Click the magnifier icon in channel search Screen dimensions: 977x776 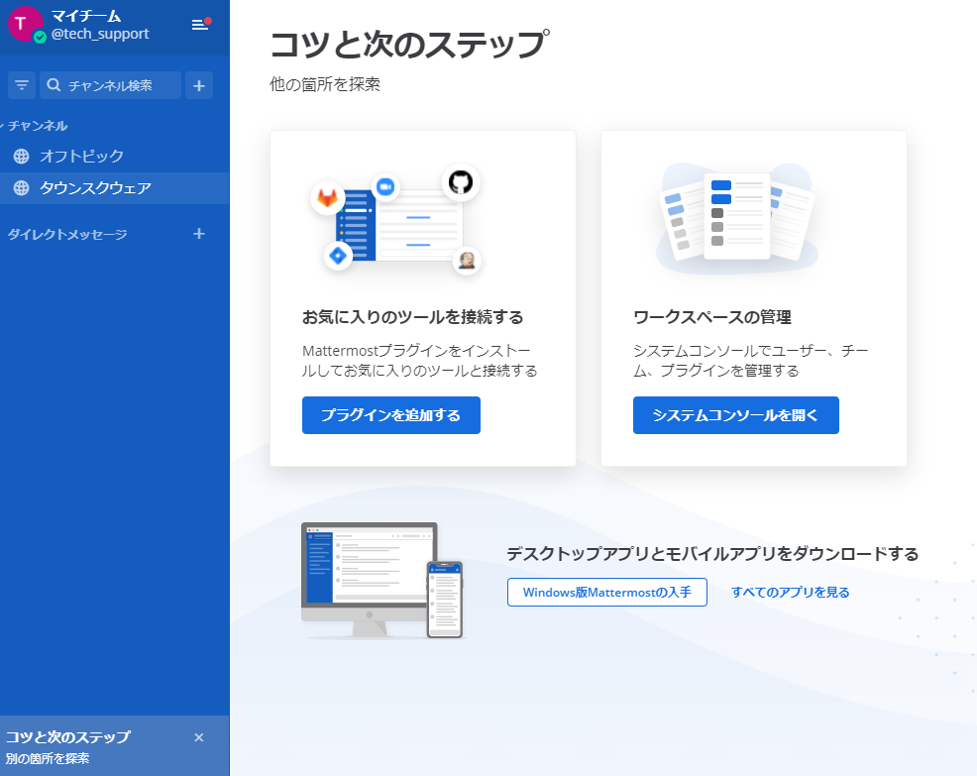click(54, 85)
